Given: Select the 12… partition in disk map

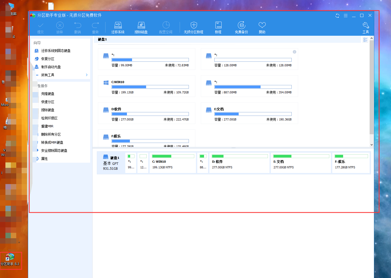Looking at the screenshot, I should pos(143,163).
